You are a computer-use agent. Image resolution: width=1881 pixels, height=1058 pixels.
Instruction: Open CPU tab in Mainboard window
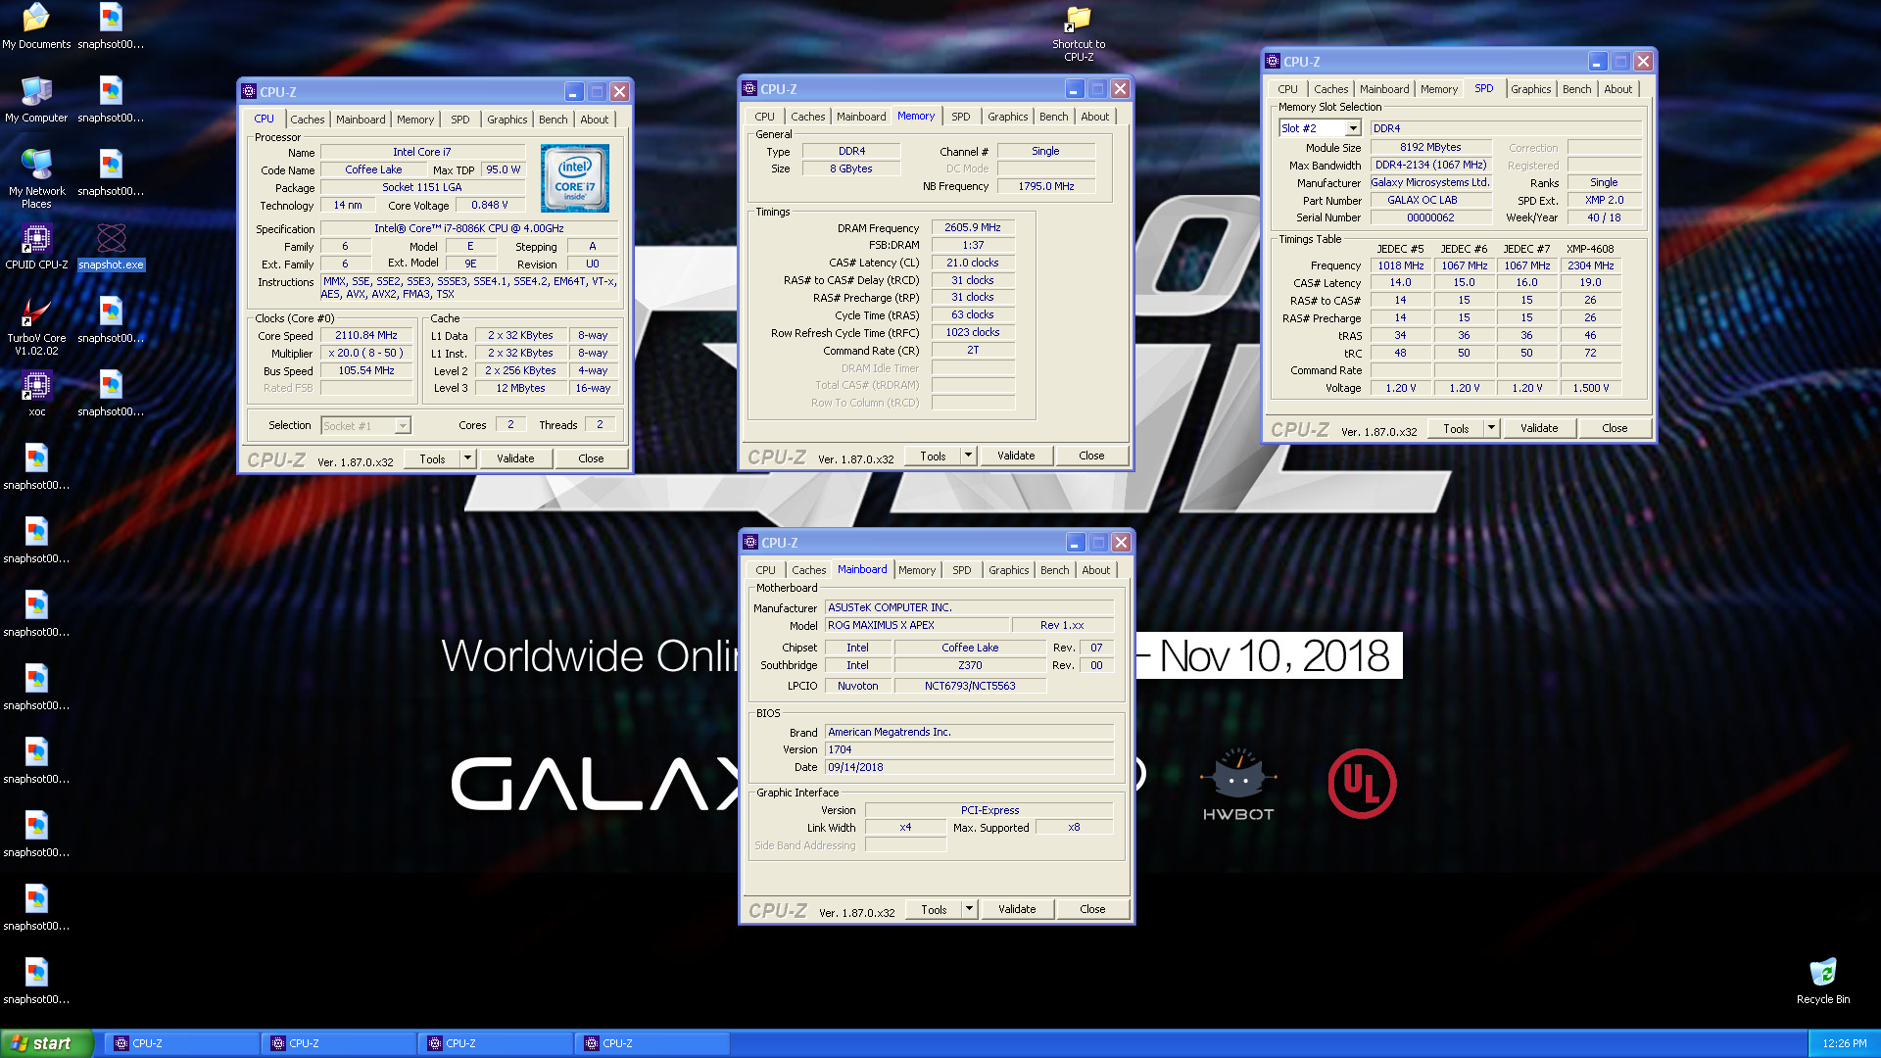pos(766,570)
